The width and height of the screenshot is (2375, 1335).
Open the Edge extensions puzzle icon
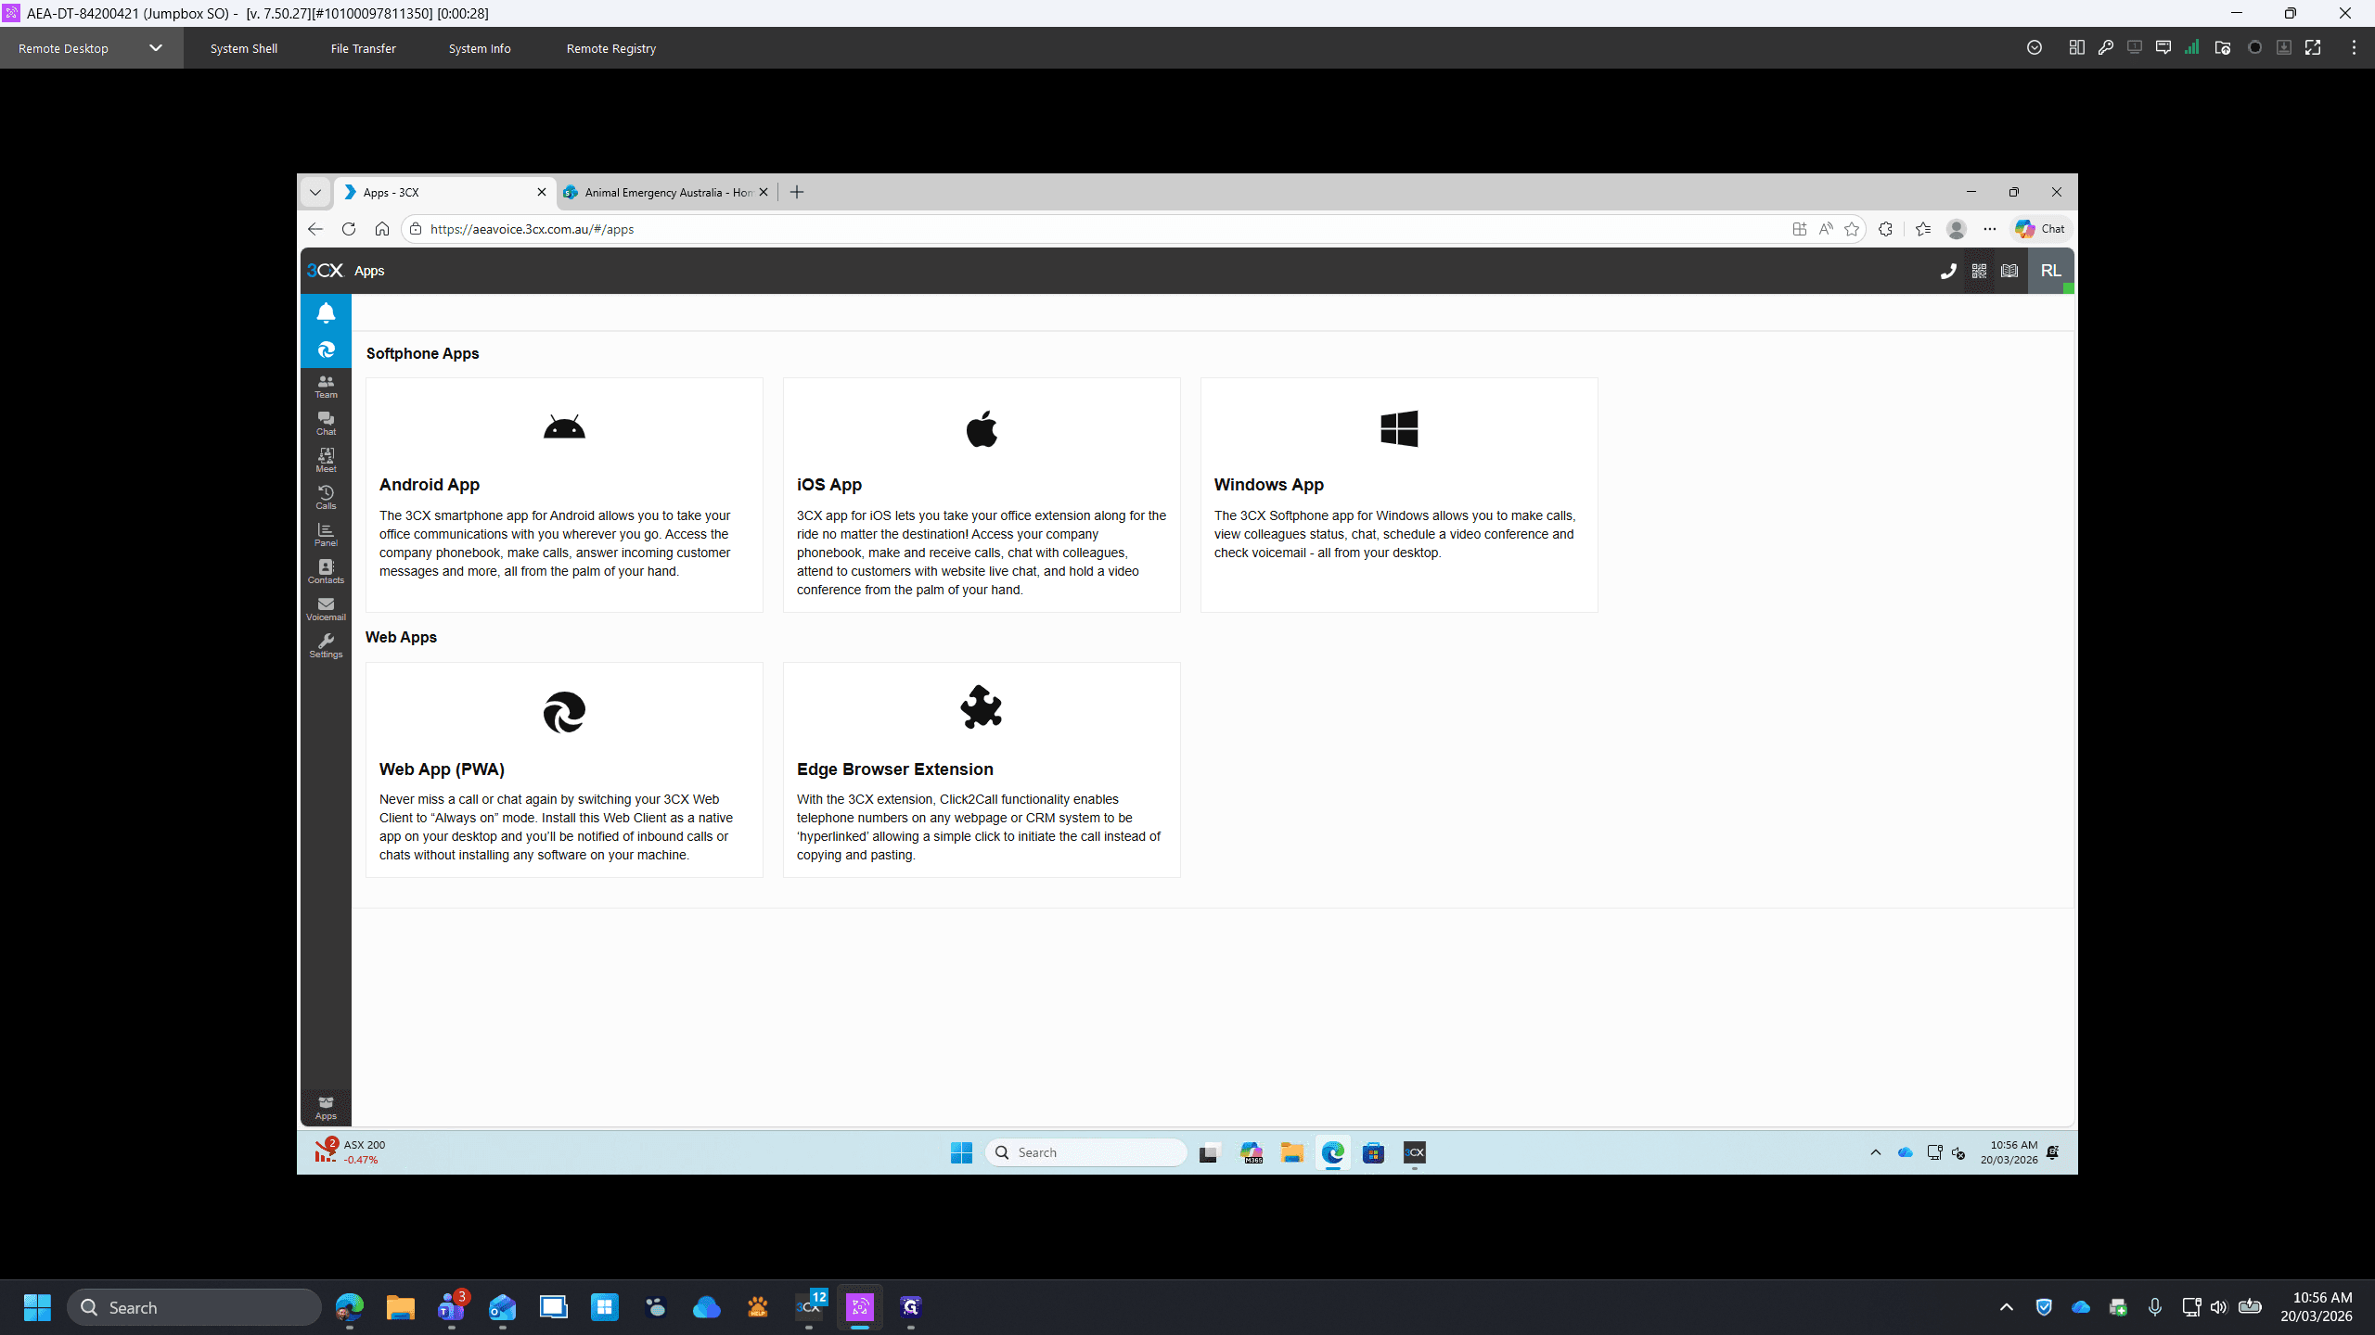(x=1885, y=229)
